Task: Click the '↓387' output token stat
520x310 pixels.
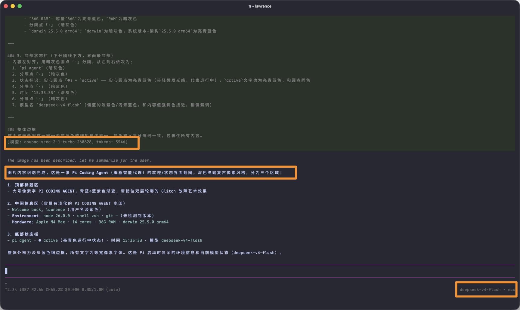Action: click(24, 290)
